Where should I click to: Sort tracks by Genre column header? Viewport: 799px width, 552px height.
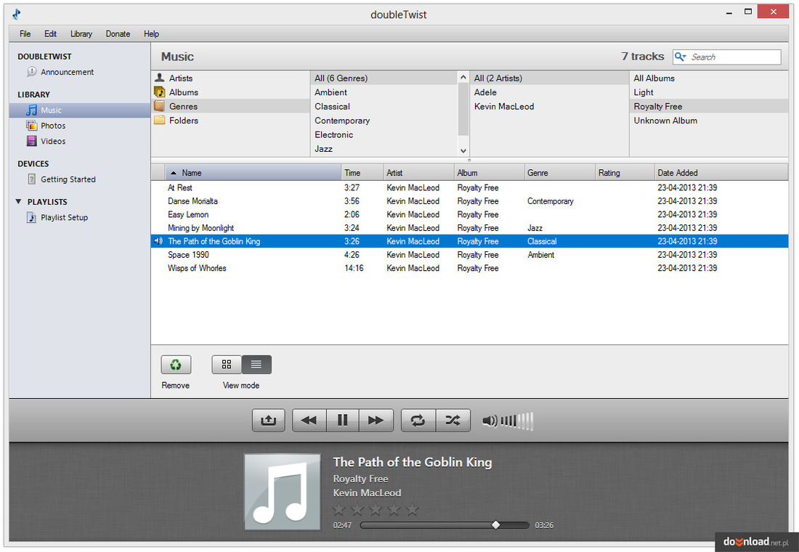(560, 173)
